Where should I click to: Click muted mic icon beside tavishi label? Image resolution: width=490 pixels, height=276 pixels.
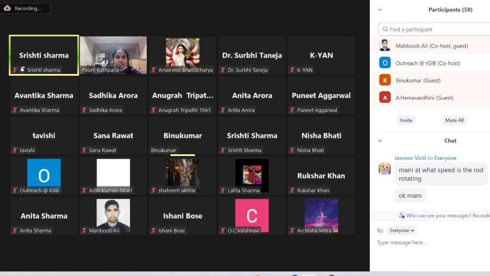click(15, 150)
